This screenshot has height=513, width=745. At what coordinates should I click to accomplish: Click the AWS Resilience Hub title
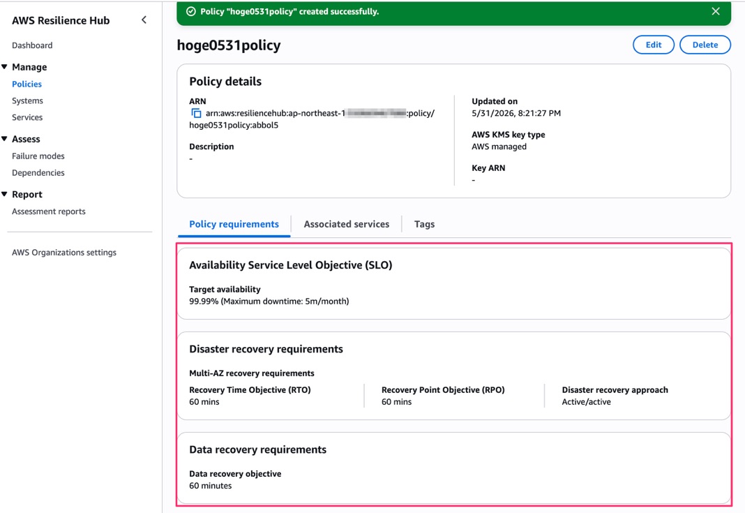coord(61,20)
